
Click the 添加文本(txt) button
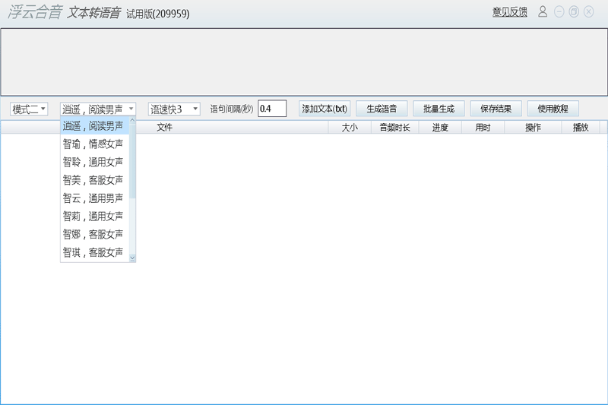[325, 109]
